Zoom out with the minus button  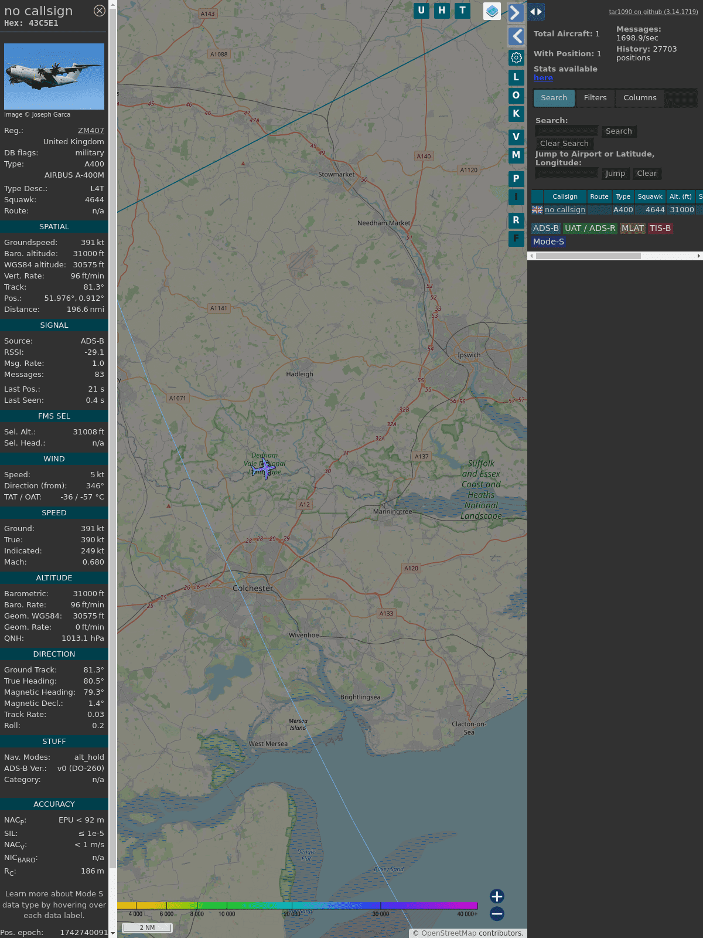[x=497, y=913]
